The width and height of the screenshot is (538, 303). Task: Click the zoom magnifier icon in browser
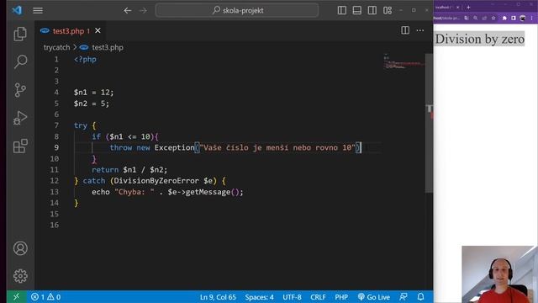[476, 18]
